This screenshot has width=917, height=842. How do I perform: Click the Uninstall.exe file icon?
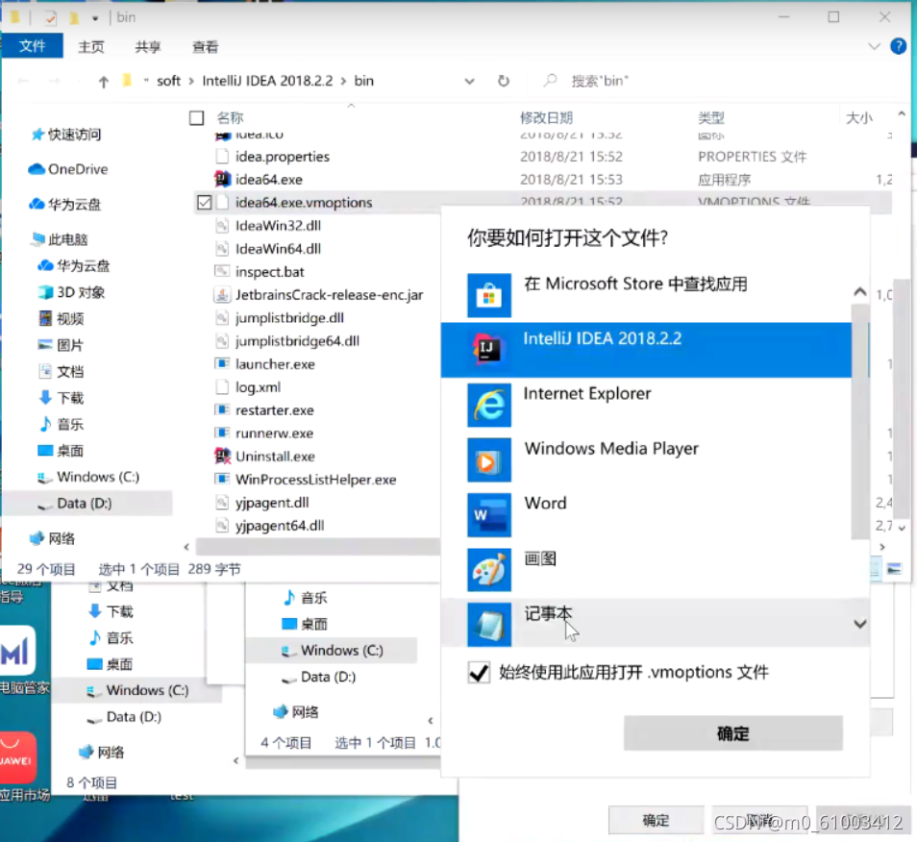[222, 456]
